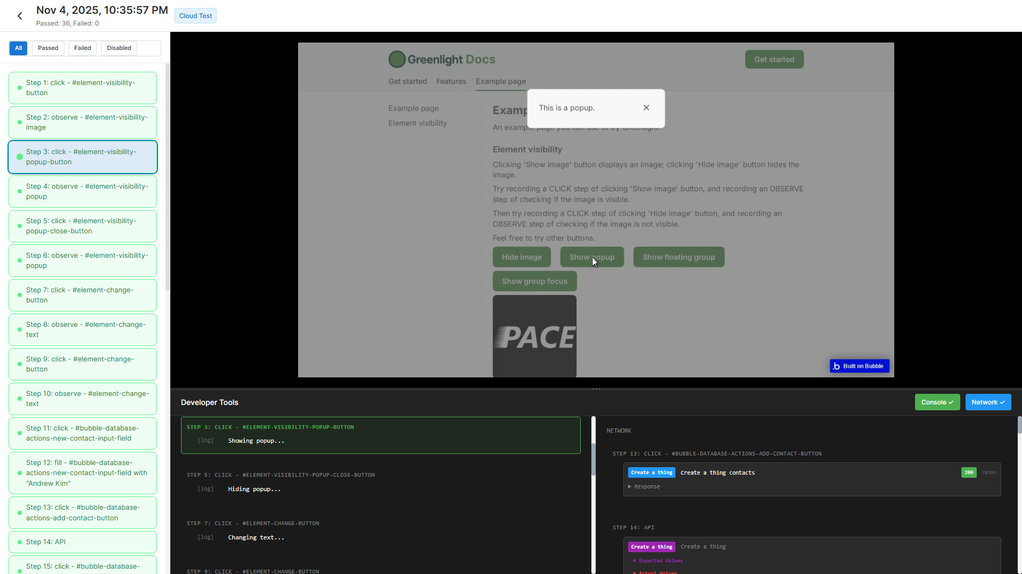Screen dimensions: 1022x574
Task: Toggle the Network panel button
Action: click(x=988, y=402)
